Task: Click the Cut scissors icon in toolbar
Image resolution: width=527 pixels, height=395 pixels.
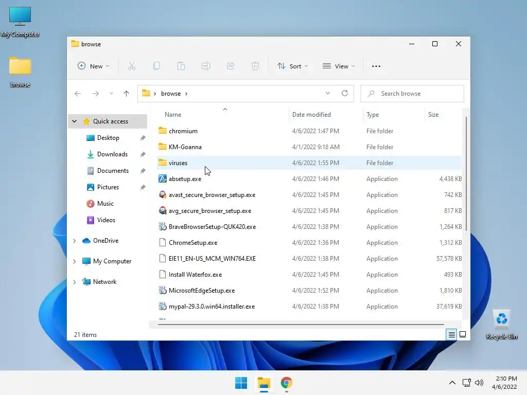Action: [131, 66]
